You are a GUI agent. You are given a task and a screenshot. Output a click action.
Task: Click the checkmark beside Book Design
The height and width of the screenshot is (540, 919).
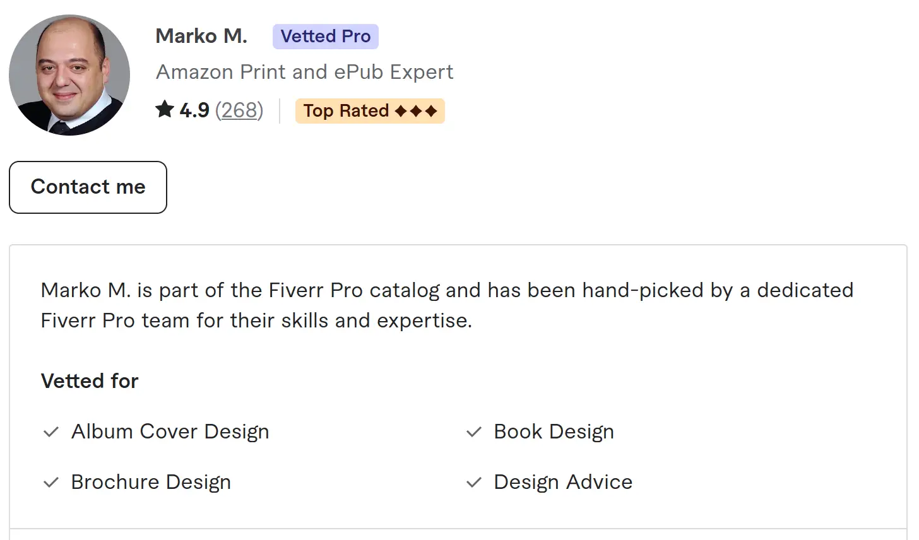474,432
